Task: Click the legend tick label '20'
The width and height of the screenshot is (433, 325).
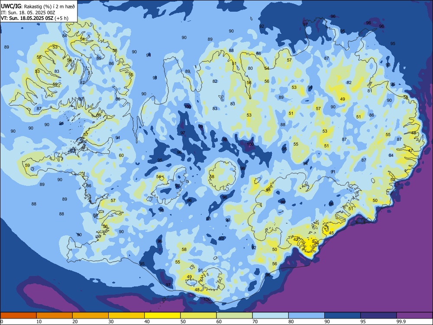Action: (75, 322)
